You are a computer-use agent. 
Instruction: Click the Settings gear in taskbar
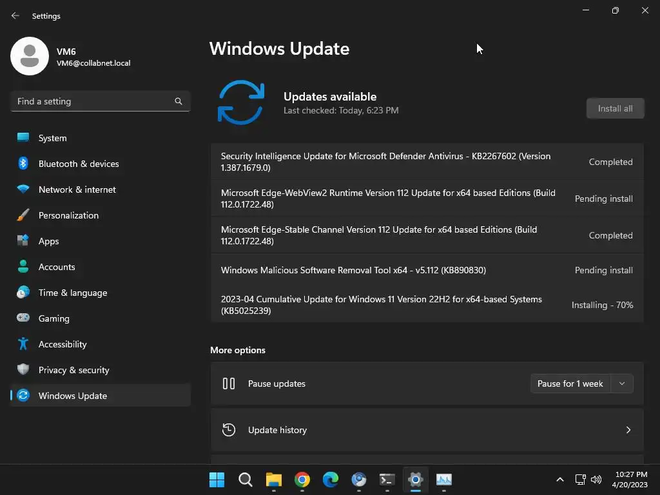416,480
